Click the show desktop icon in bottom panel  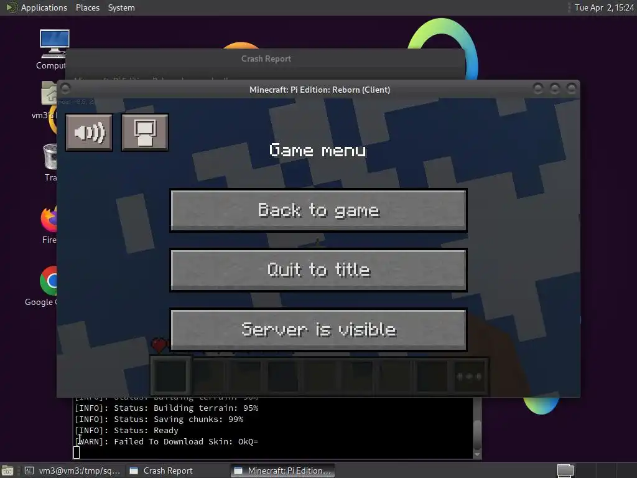tap(7, 471)
